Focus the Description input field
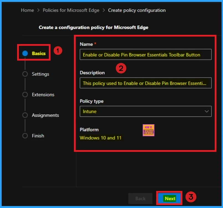 click(x=146, y=83)
